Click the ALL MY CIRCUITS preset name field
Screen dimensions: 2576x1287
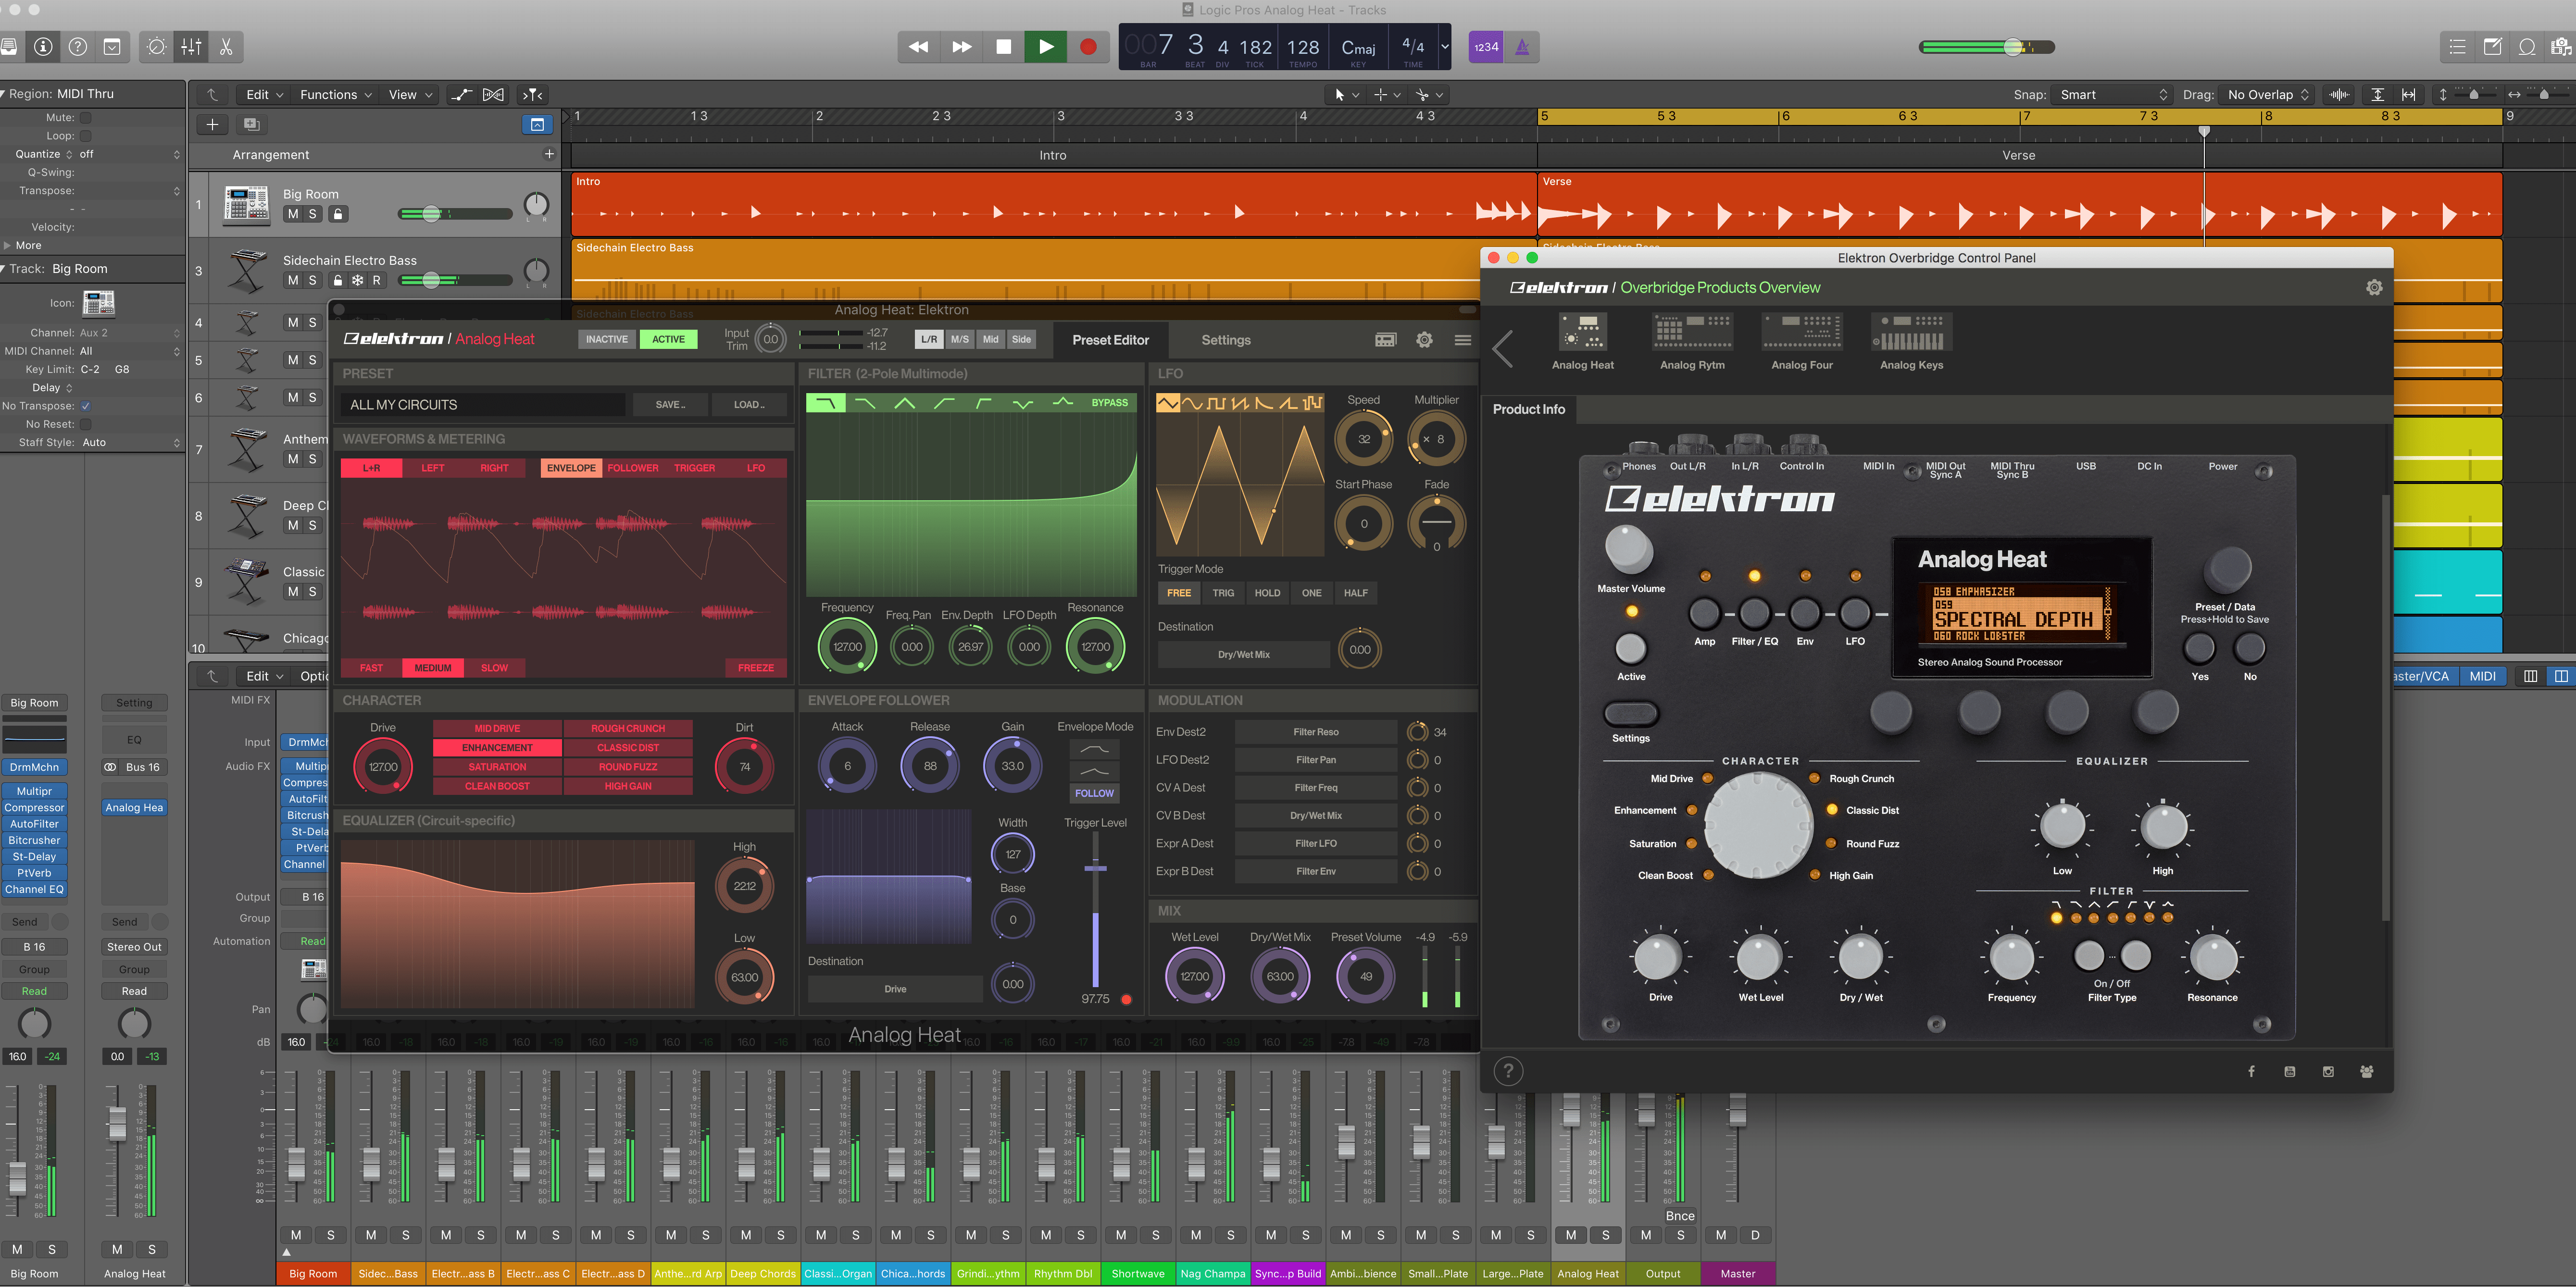[480, 404]
